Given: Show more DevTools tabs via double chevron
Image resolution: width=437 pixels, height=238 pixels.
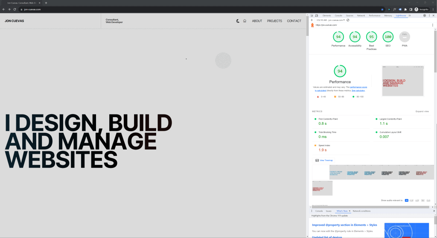Looking at the screenshot, I should [409, 15].
